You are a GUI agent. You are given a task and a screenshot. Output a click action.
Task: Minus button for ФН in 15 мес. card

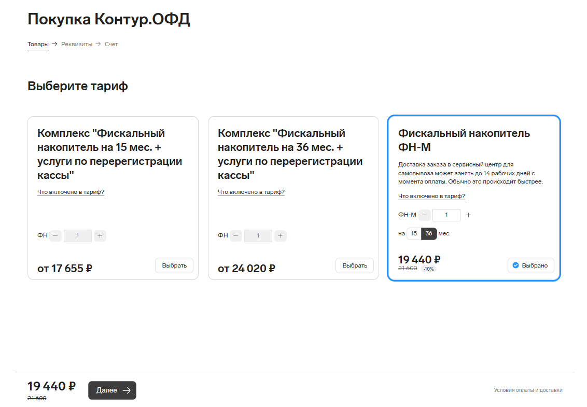(55, 236)
